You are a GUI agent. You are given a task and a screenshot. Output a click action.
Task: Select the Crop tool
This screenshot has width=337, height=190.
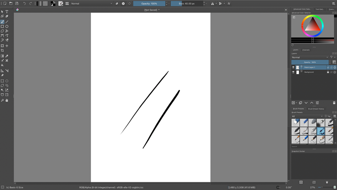(2, 51)
